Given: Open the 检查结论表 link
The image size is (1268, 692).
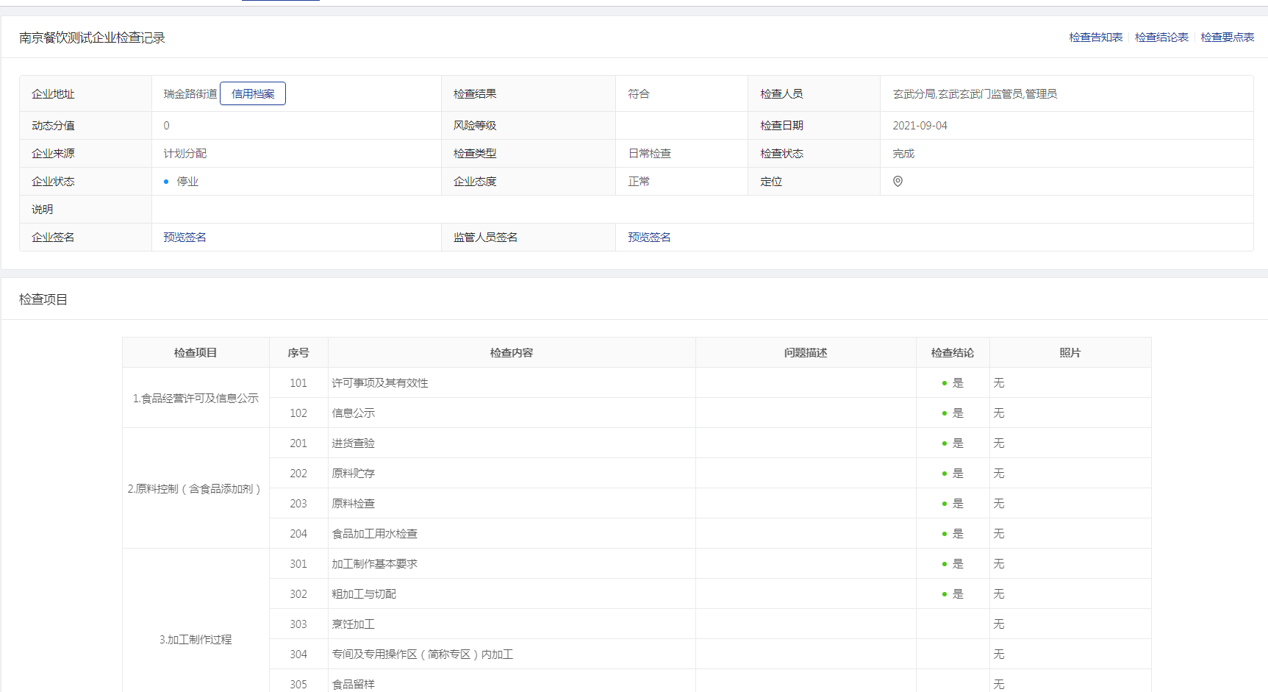Looking at the screenshot, I should click(1161, 38).
